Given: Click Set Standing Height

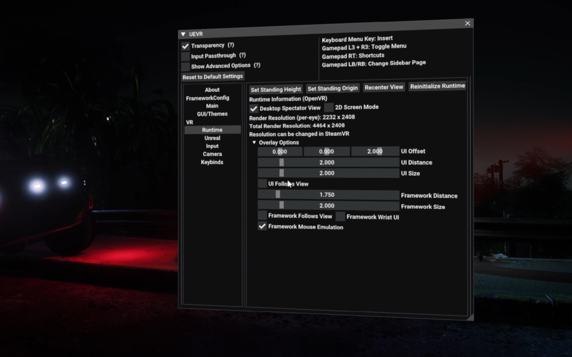Looking at the screenshot, I should coord(275,89).
